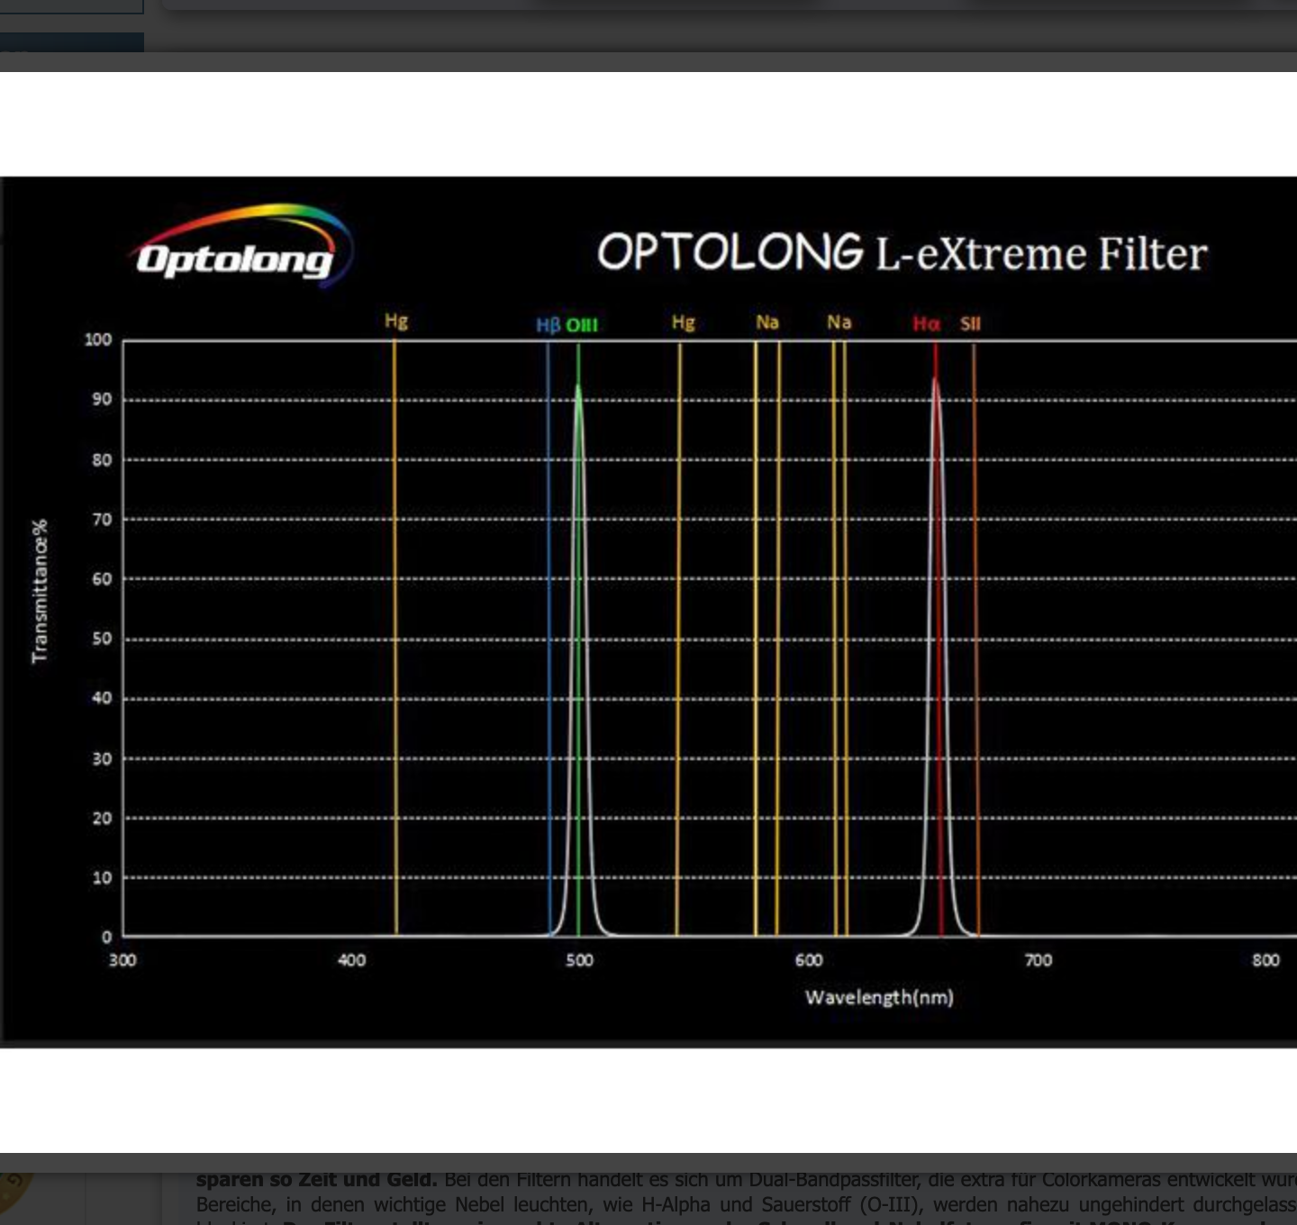The height and width of the screenshot is (1225, 1297).
Task: Click the Na label above the 589 nm line
Action: [x=767, y=322]
